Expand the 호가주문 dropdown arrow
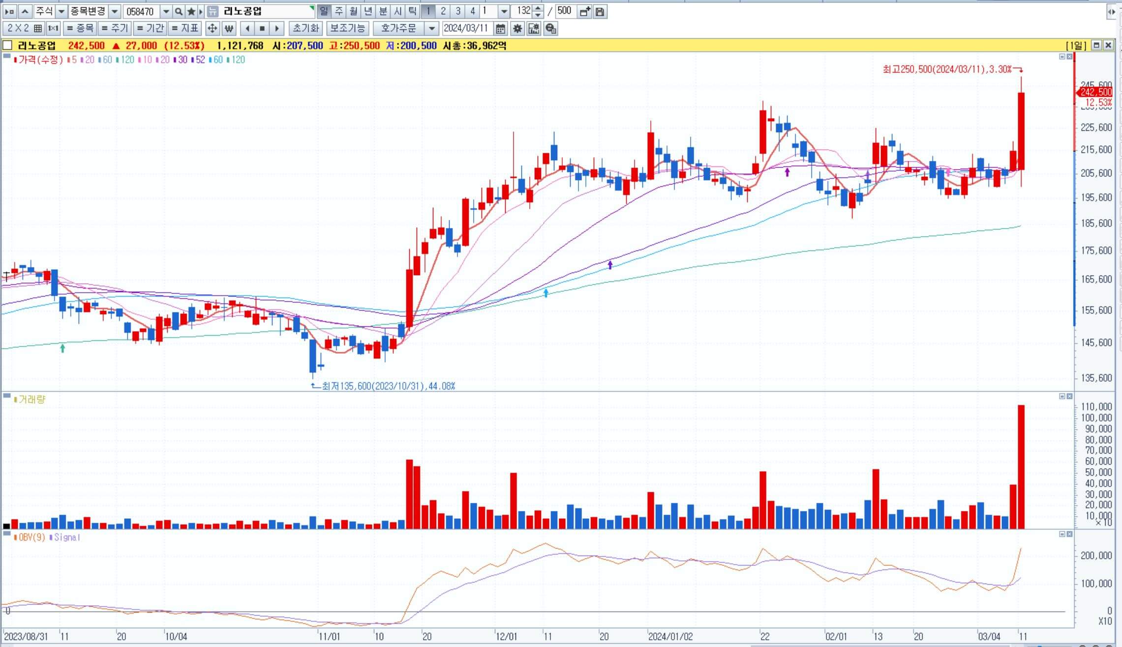Screen dimensions: 1122x647 [431, 28]
